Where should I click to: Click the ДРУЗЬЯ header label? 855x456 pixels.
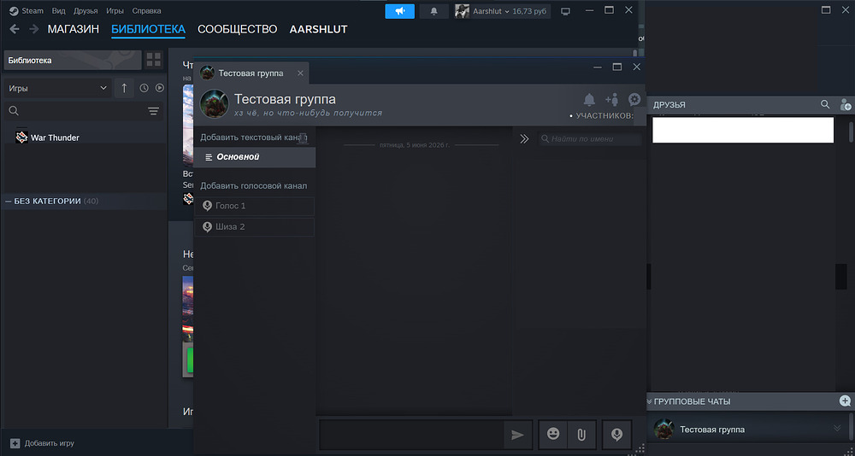(x=669, y=104)
